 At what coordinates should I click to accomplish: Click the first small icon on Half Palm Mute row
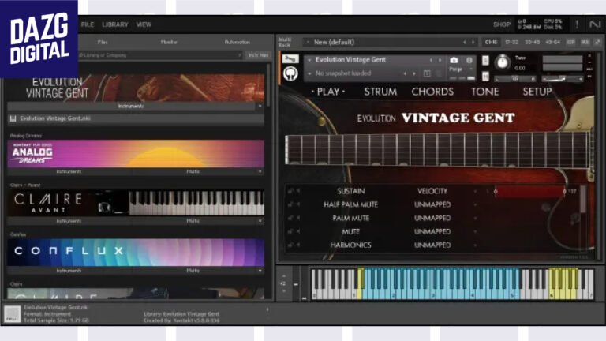[x=290, y=204]
